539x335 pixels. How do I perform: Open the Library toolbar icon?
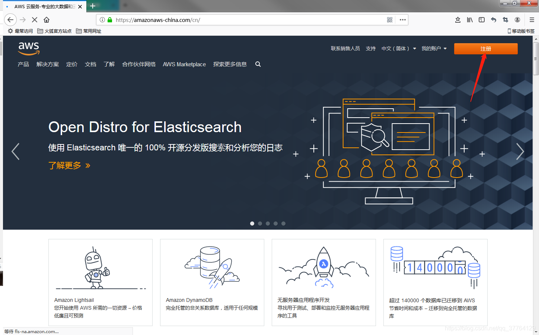click(470, 20)
